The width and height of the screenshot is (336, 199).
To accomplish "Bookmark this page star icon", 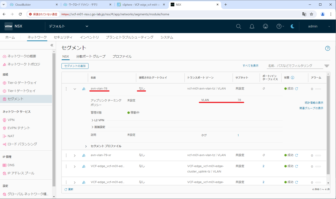I will coord(311,14).
